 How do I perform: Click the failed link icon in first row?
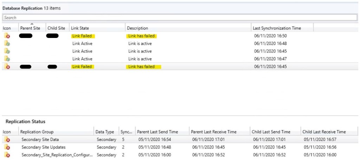[7, 36]
